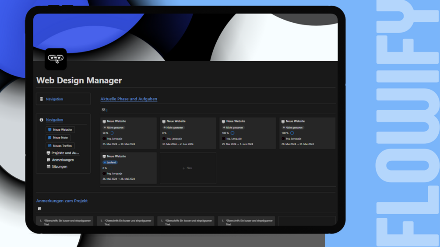
Task: Click the 50 % progress ring
Action: coord(112,133)
